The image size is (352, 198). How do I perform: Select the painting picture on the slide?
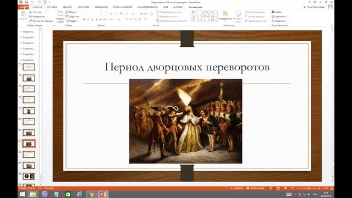186,121
